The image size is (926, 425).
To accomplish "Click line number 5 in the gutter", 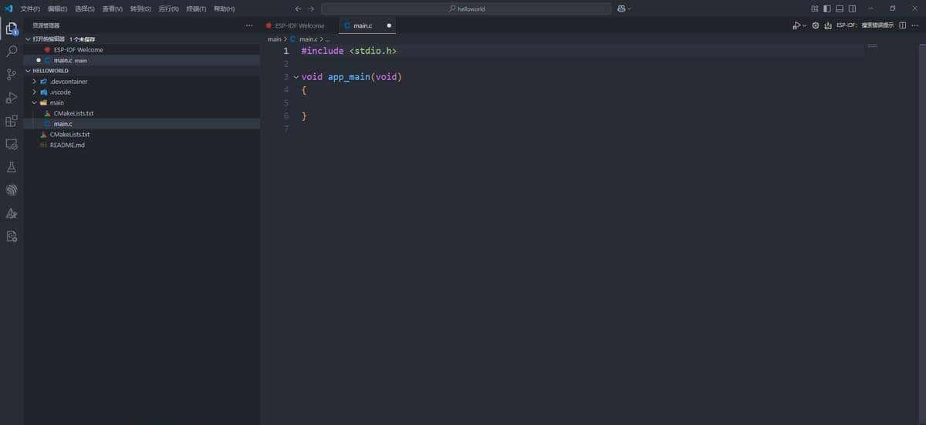I will tap(286, 102).
